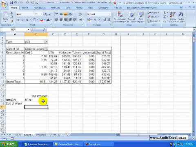Screen dimensions: 196x147
Task: Click the Name Box showing B20
Action: (x=13, y=29)
